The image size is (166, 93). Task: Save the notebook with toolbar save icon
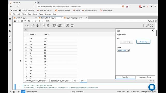(x=15, y=21)
